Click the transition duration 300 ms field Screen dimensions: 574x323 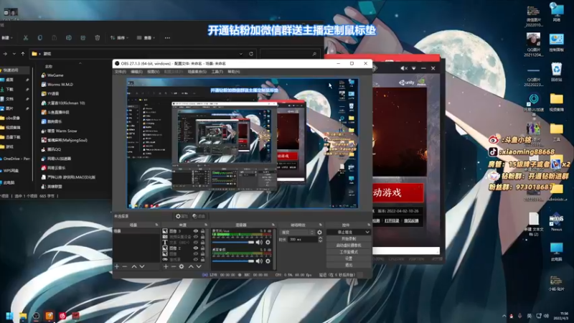pos(302,240)
